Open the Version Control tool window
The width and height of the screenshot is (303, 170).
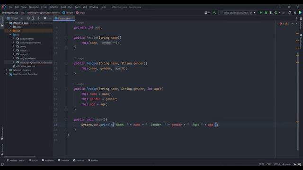[16, 161]
